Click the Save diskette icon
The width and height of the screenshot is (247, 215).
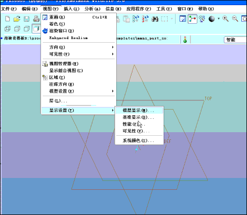[26, 19]
